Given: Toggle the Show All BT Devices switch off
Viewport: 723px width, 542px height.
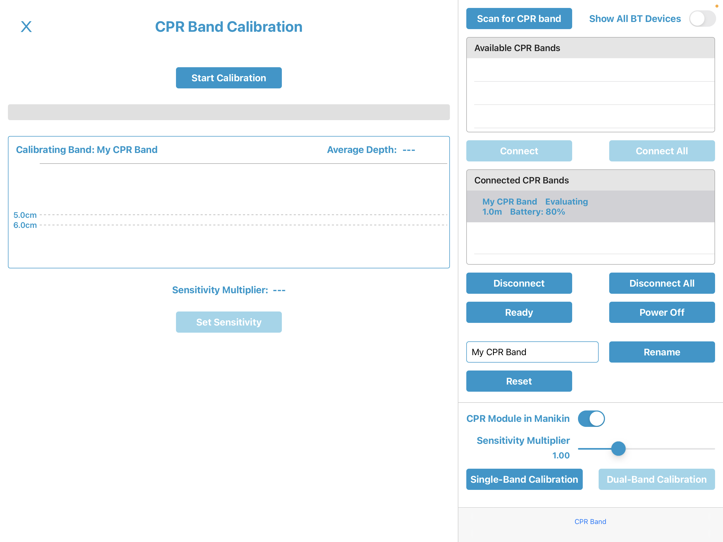Looking at the screenshot, I should [x=702, y=19].
